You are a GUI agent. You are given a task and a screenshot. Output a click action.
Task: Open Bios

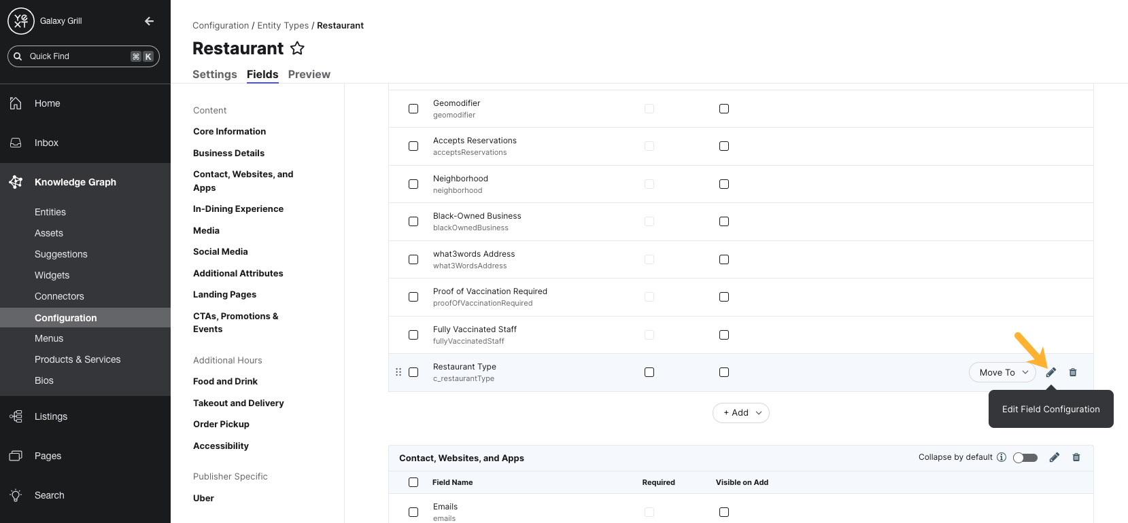pos(44,380)
